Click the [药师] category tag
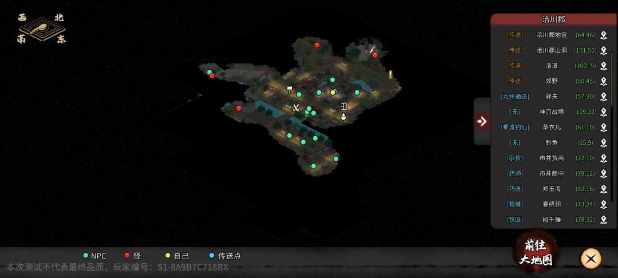This screenshot has width=618, height=278. (x=515, y=173)
